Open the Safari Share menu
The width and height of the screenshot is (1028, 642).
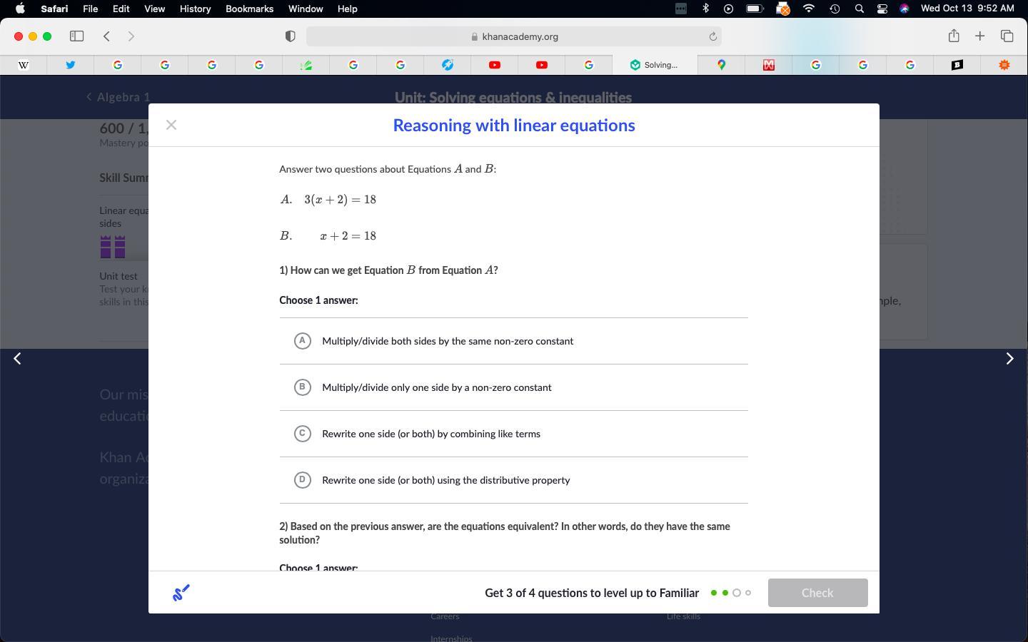[954, 36]
